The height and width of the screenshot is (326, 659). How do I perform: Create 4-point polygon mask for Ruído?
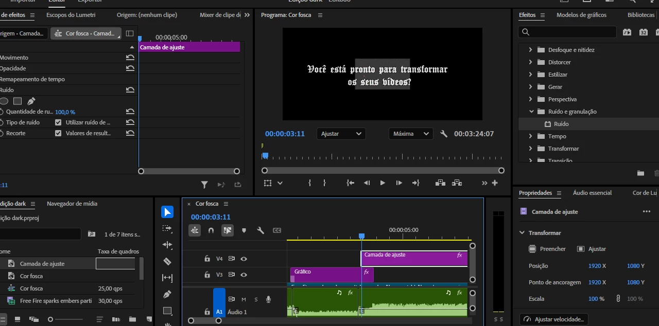click(x=18, y=101)
